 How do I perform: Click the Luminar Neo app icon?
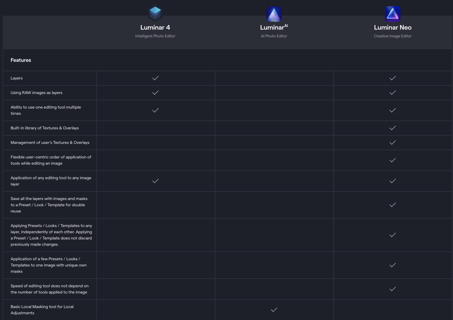393,14
